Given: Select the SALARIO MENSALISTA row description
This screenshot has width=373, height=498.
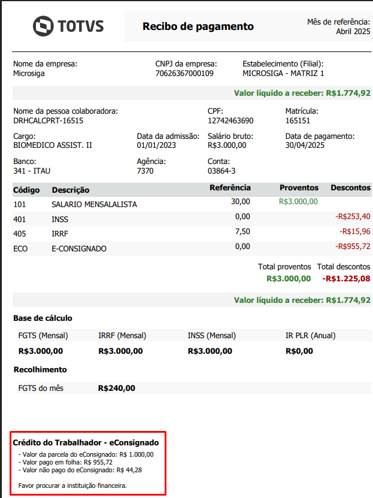Looking at the screenshot, I should point(94,204).
